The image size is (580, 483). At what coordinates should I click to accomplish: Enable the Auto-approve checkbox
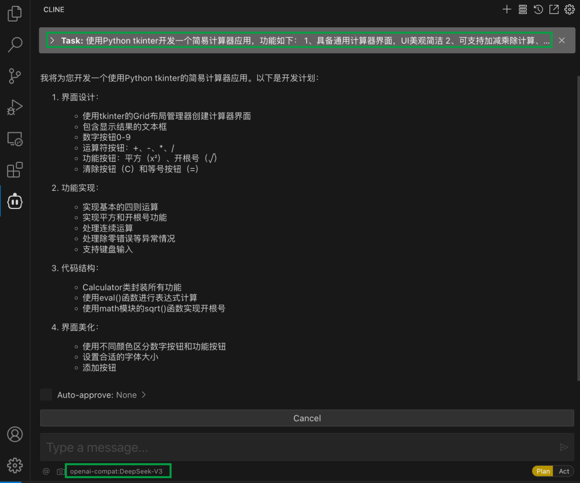click(x=46, y=394)
